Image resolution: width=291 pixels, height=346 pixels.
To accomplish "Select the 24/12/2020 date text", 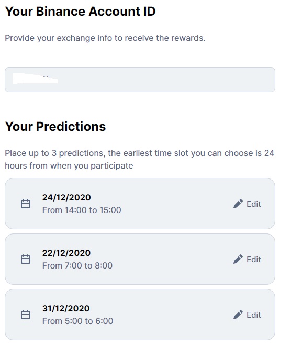I will 66,197.
